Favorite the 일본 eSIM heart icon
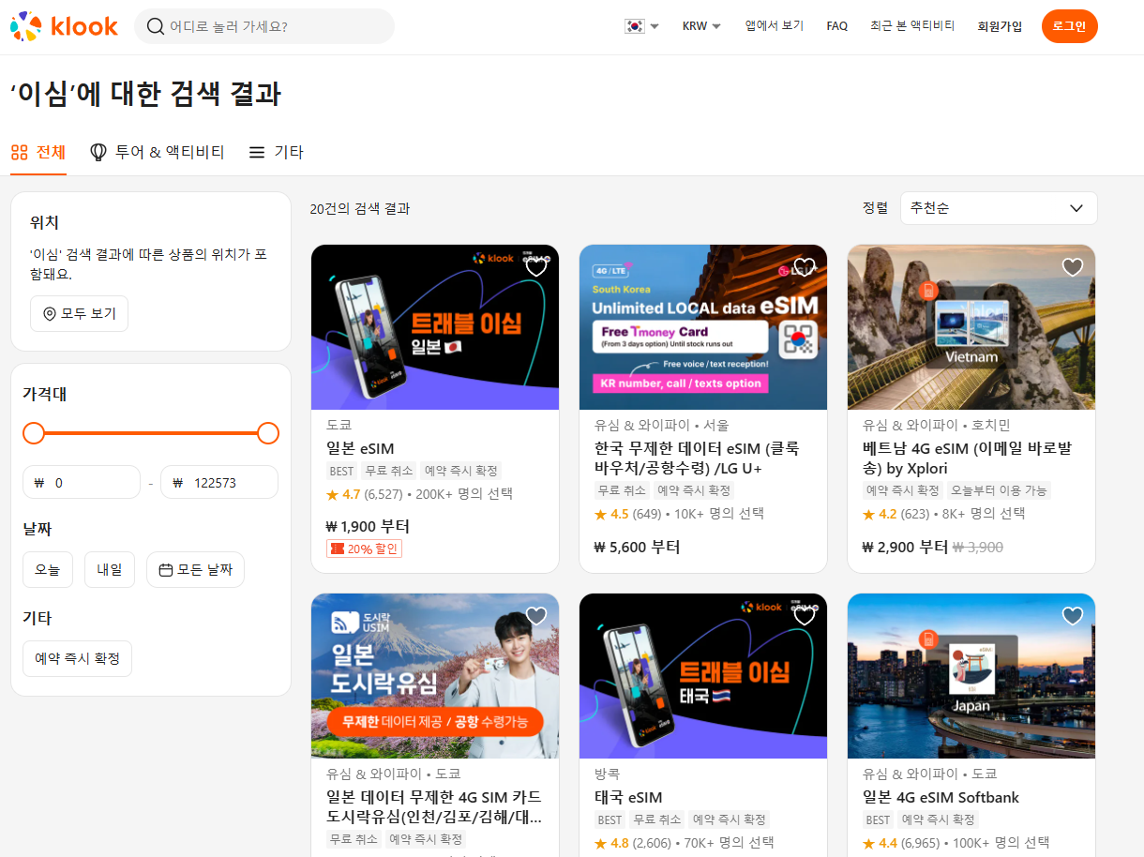Screen dimensions: 1144x857 [536, 267]
